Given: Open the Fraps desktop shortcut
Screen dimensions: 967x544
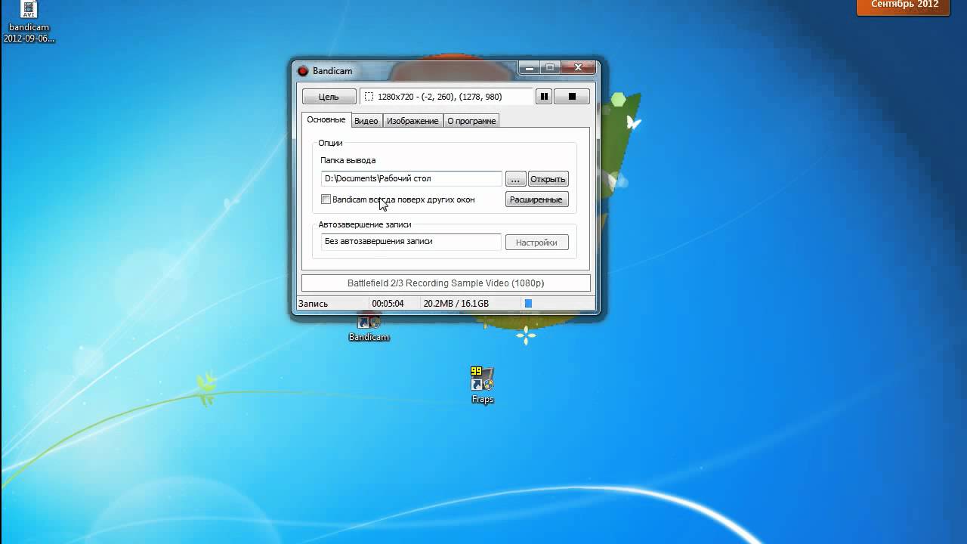Looking at the screenshot, I should tap(482, 385).
